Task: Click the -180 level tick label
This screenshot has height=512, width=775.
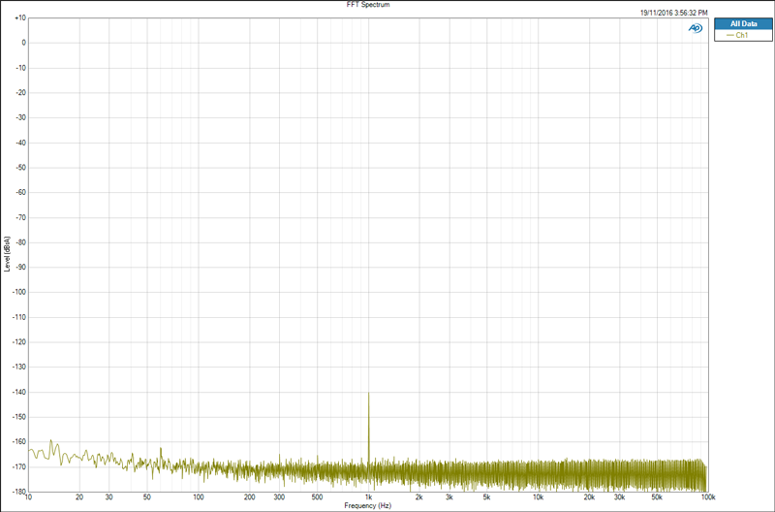Action: pyautogui.click(x=19, y=492)
